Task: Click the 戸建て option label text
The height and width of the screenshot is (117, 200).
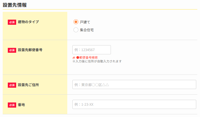Action: (85, 22)
